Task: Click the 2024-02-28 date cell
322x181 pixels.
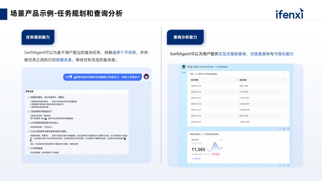Action: click(x=196, y=86)
